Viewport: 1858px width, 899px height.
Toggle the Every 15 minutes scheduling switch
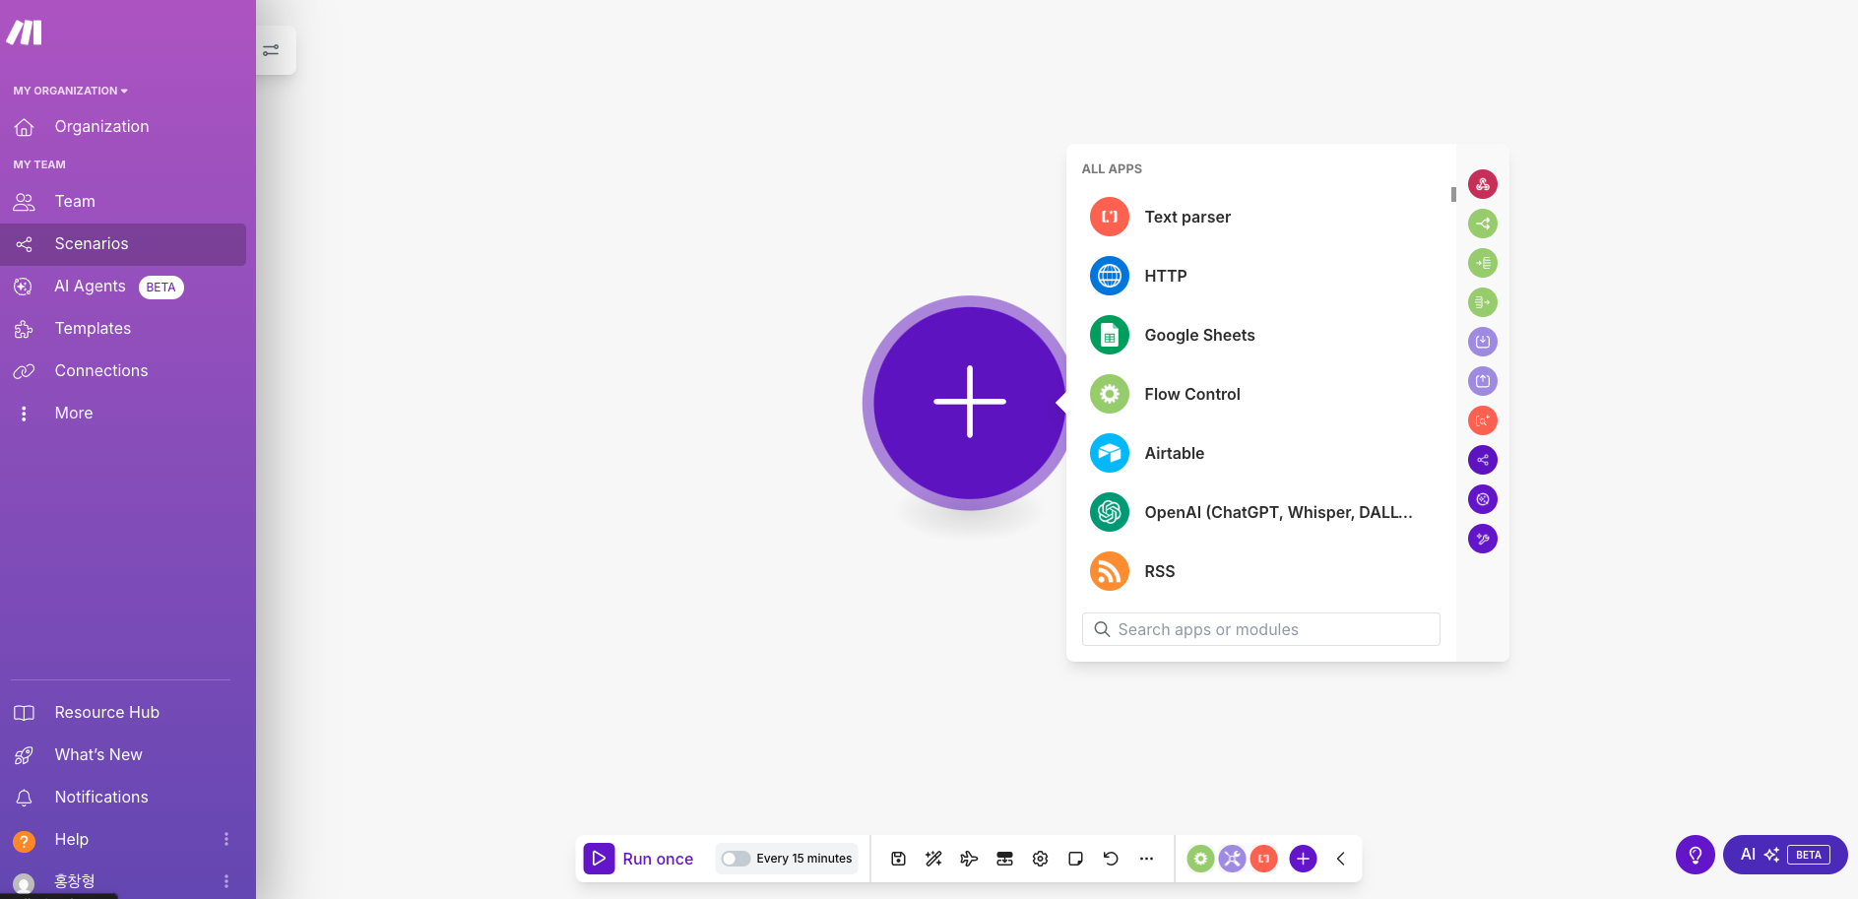[736, 859]
